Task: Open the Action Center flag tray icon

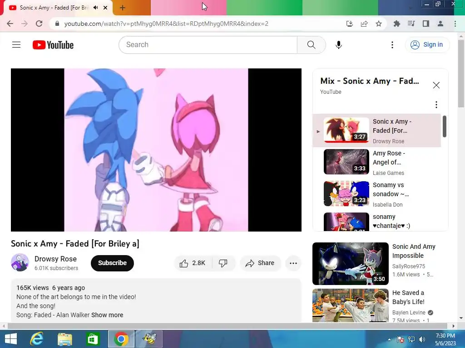Action: [x=401, y=339]
